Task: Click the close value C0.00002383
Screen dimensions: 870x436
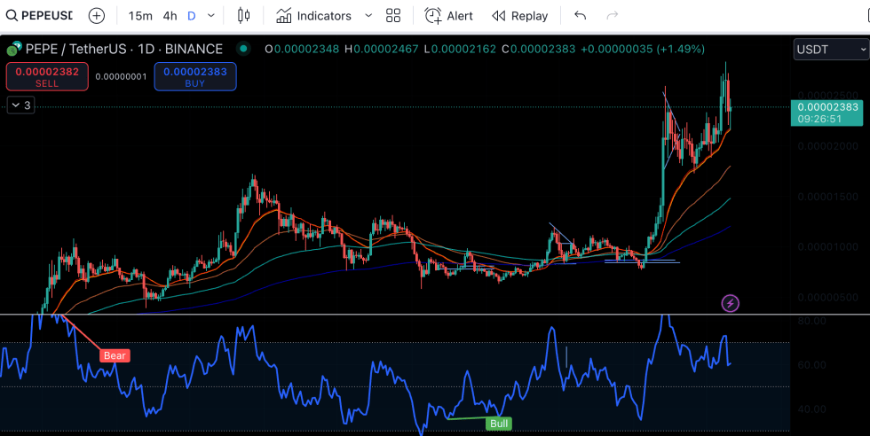Action: click(538, 50)
